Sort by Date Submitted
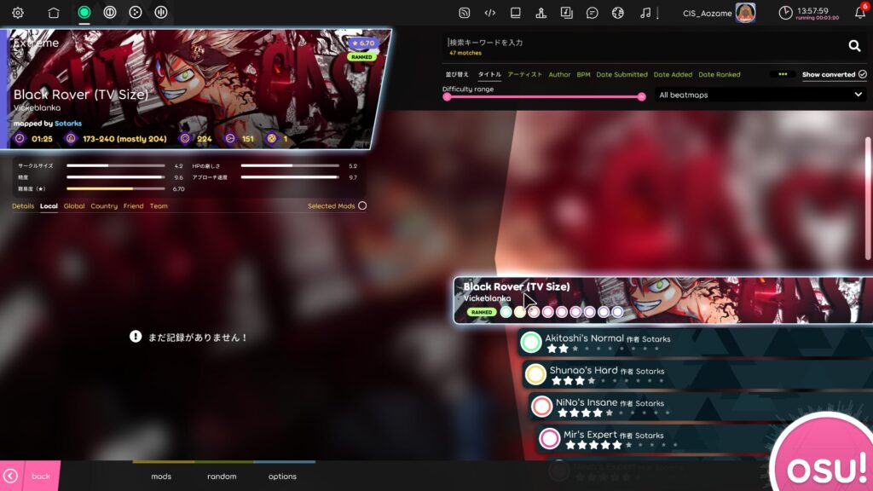The image size is (873, 491). pyautogui.click(x=622, y=75)
